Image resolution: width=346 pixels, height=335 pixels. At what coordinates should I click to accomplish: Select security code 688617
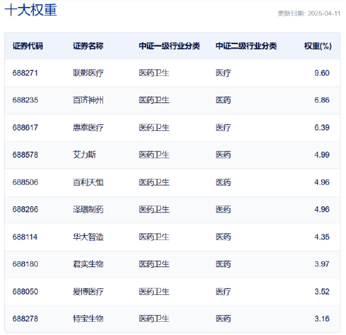coord(25,128)
